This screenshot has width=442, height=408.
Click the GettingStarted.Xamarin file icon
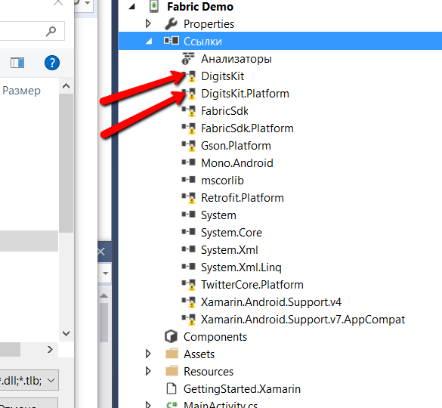[x=172, y=388]
